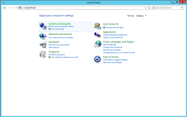Screen dimensions: 187x117
Task: Open the Hardware category heading
Action: click(x=54, y=42)
